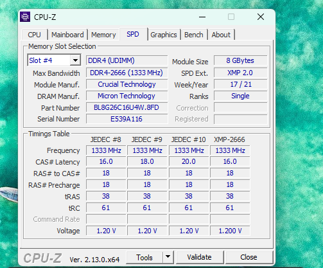This screenshot has width=323, height=268.
Task: Click the Single ranks value
Action: click(x=240, y=96)
